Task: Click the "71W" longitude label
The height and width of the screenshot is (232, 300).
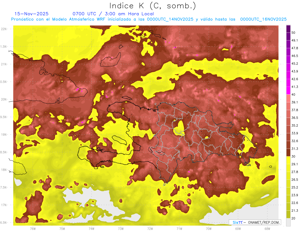Action: pos(179,229)
